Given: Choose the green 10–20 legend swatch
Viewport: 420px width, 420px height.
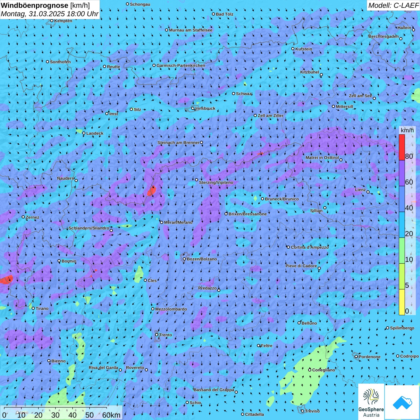Looking at the screenshot, I should [x=402, y=250].
